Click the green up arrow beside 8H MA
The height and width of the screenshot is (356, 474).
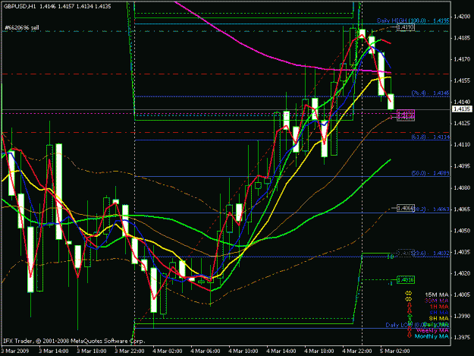click(410, 317)
